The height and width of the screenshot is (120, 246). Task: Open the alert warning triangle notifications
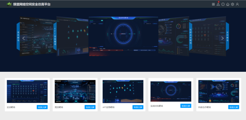pyautogui.click(x=218, y=4)
